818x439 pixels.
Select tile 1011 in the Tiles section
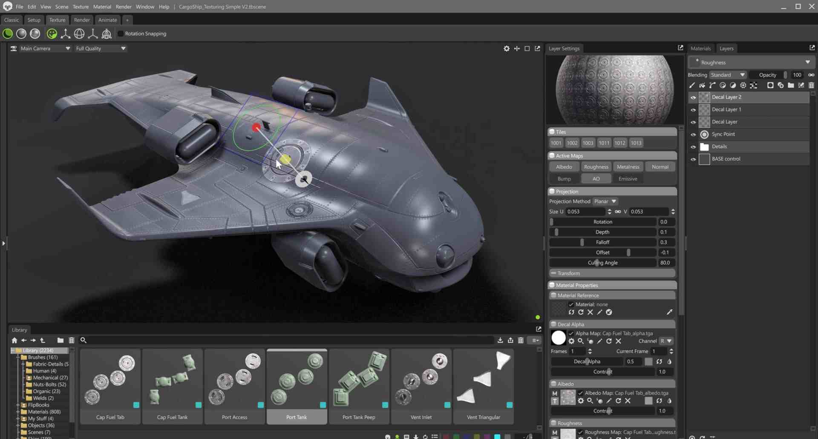point(604,143)
